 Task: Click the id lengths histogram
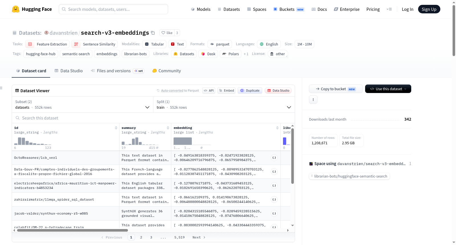coord(33,141)
